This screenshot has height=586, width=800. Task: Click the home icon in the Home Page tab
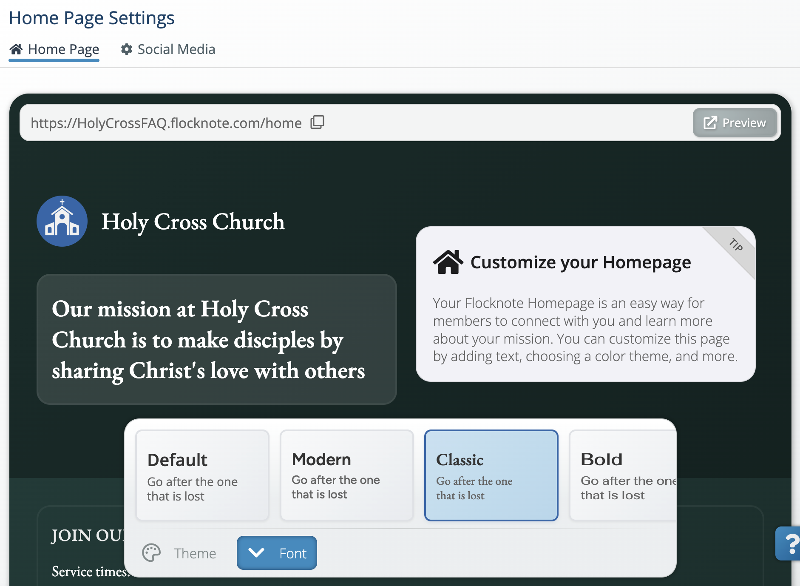(16, 49)
